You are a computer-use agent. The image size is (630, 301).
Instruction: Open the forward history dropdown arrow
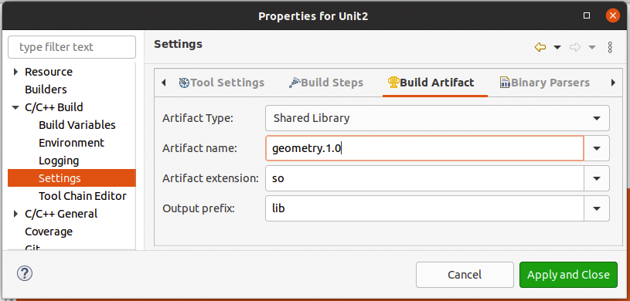pyautogui.click(x=592, y=47)
